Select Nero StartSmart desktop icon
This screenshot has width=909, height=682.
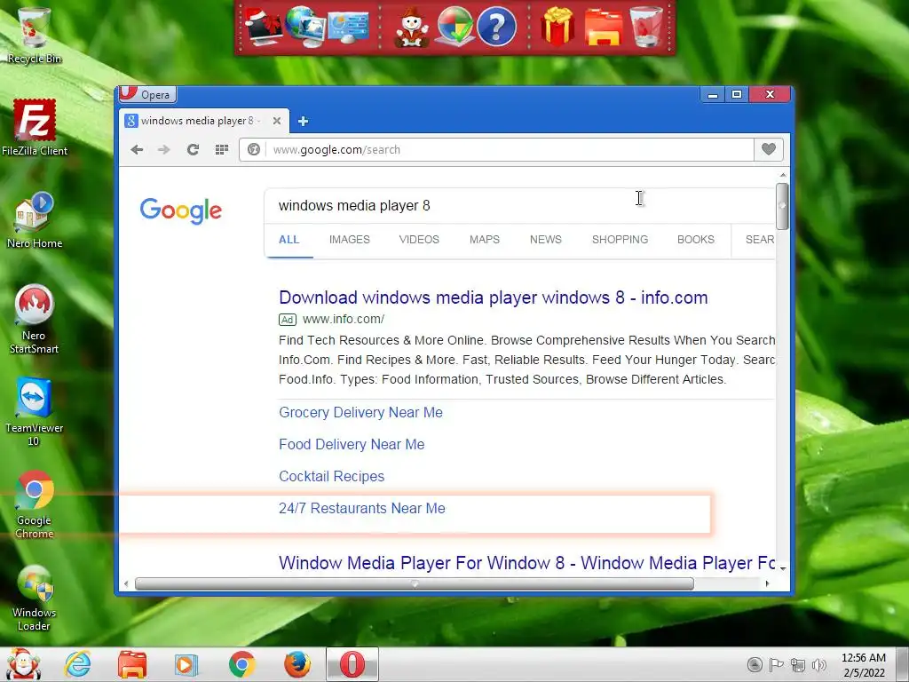pyautogui.click(x=35, y=319)
